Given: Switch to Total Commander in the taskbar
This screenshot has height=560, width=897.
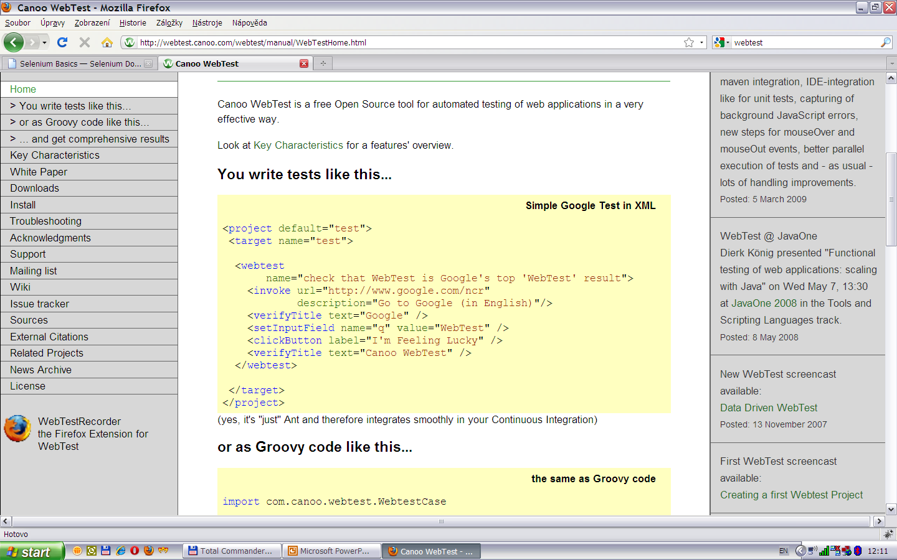Looking at the screenshot, I should pos(232,551).
